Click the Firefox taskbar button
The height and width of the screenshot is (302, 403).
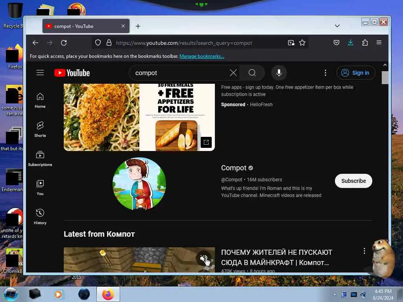(x=108, y=294)
